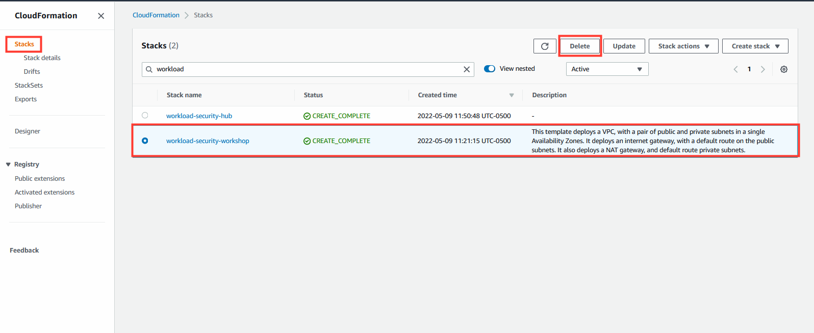Image resolution: width=814 pixels, height=333 pixels.
Task: Click CREATE_COMPLETE status of workload-security-workshop
Action: [x=337, y=141]
